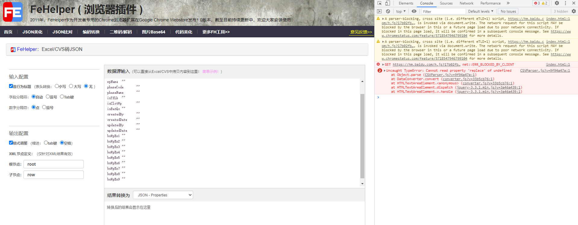The image size is (578, 225).
Task: Focus the console Filter input
Action: click(443, 11)
